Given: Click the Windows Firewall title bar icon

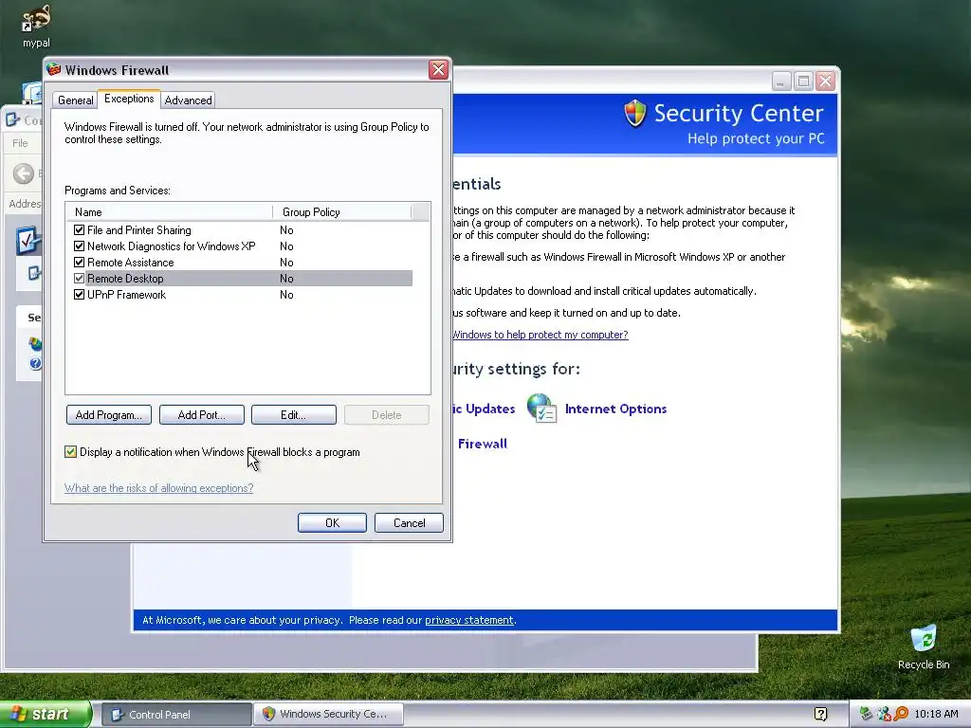Looking at the screenshot, I should point(54,69).
